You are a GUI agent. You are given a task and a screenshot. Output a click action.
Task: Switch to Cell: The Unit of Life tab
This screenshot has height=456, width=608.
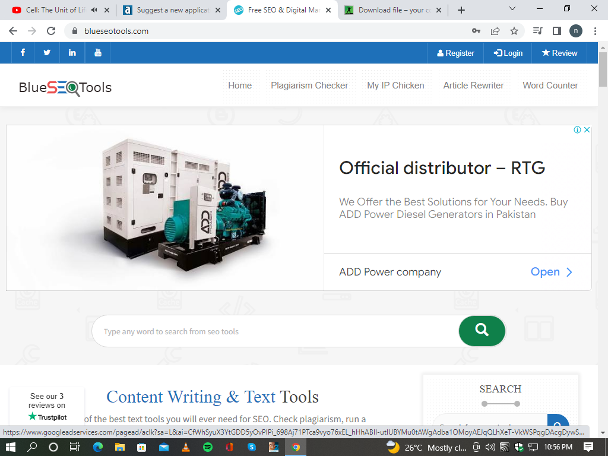(x=55, y=10)
